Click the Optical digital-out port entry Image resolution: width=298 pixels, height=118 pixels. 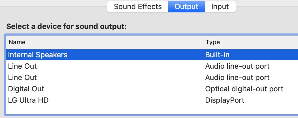[244, 89]
